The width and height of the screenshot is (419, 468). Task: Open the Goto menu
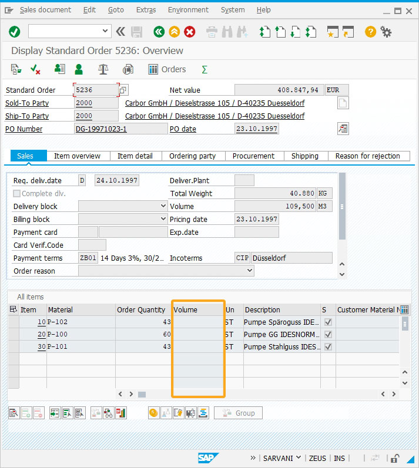(116, 10)
